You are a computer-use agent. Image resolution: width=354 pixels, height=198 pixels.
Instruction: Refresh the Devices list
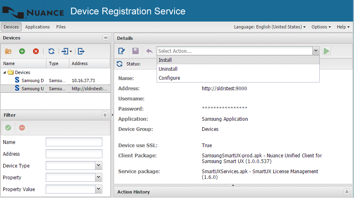pyautogui.click(x=51, y=51)
